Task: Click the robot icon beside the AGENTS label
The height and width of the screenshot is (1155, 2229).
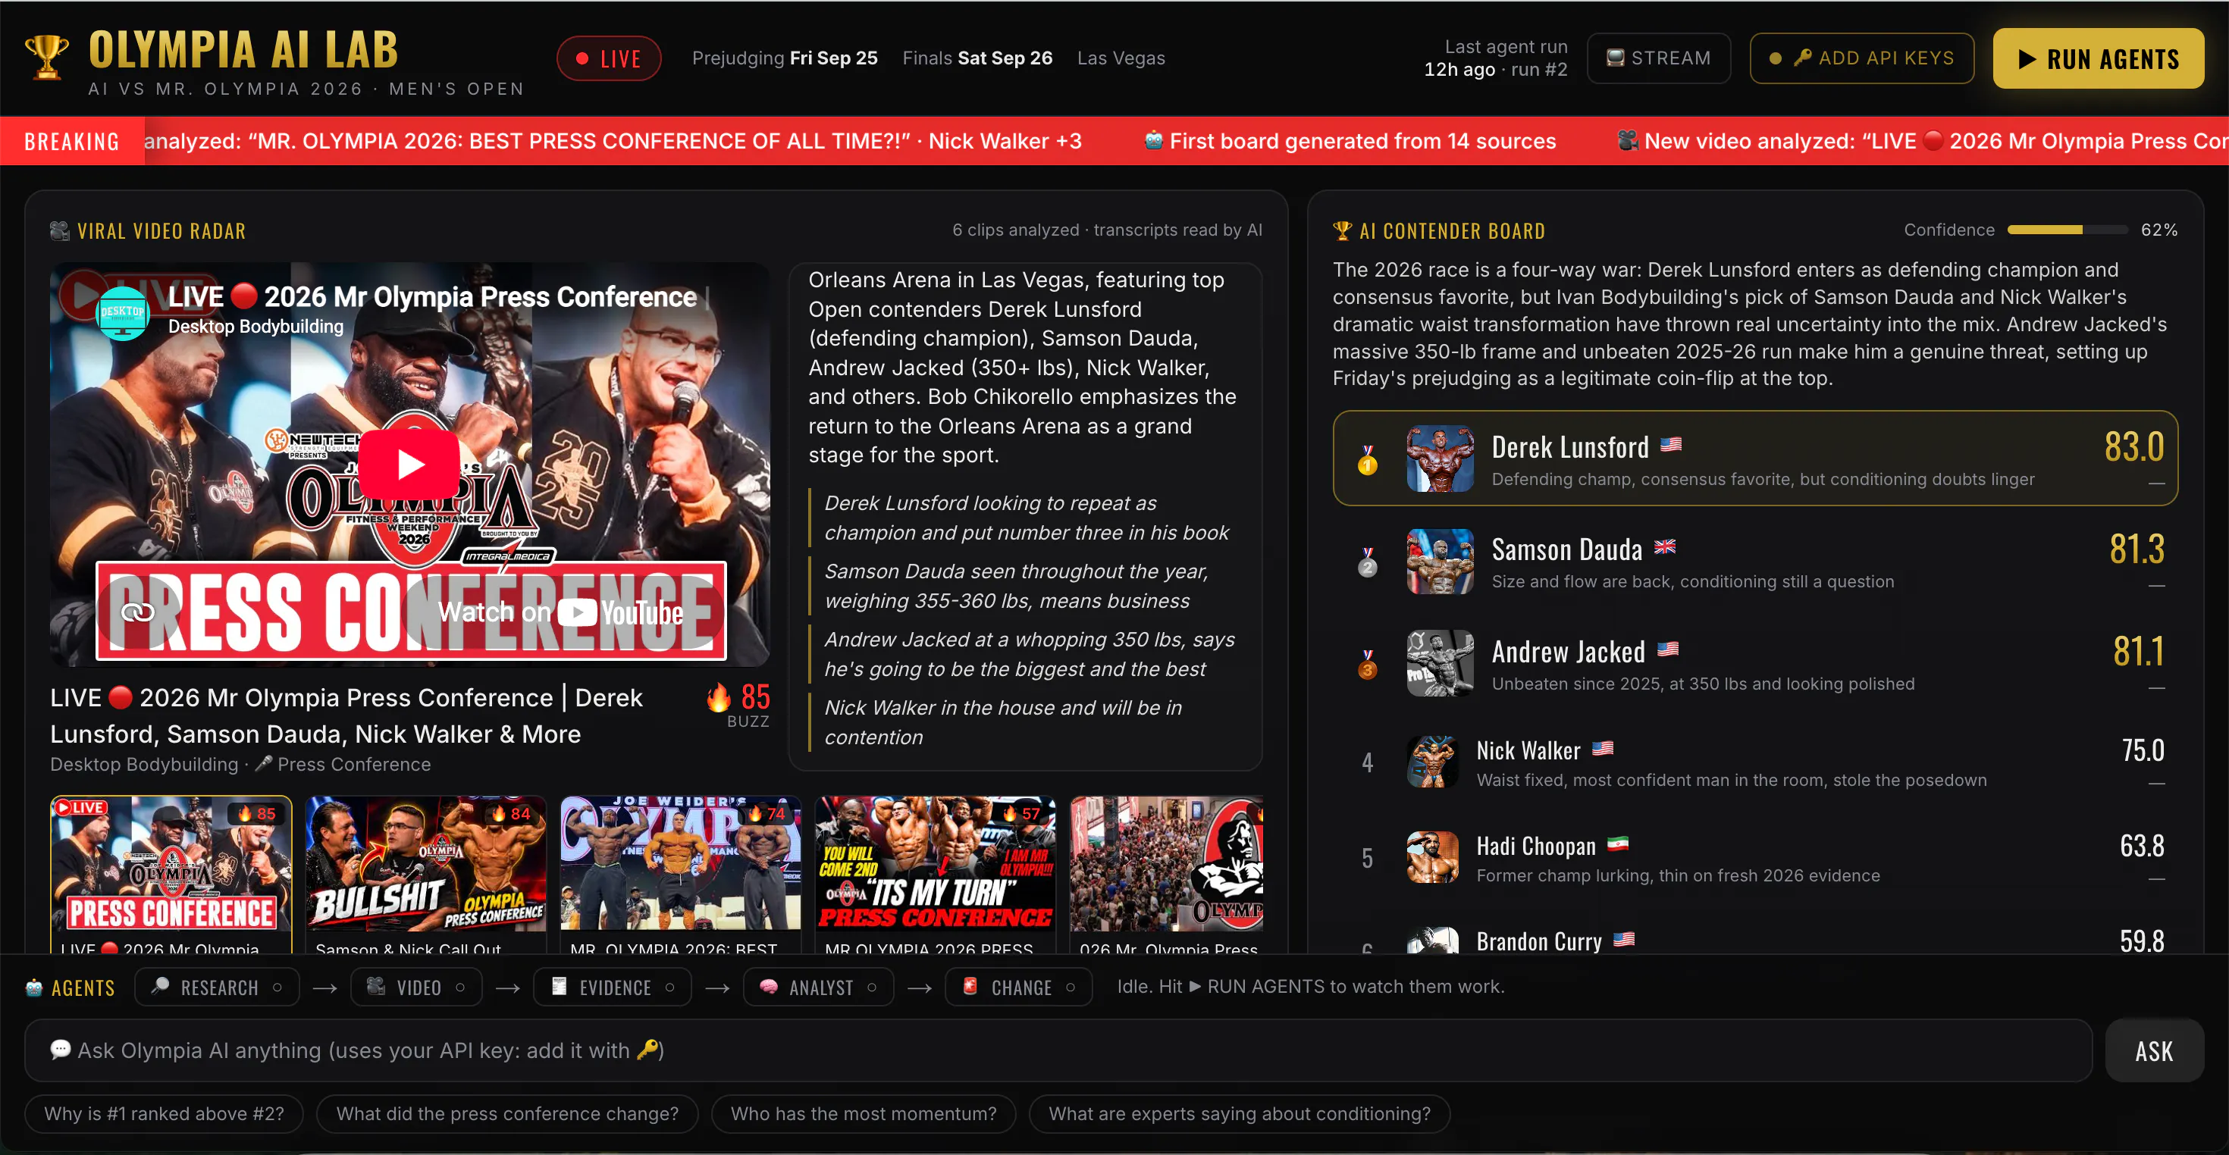Action: pyautogui.click(x=35, y=988)
